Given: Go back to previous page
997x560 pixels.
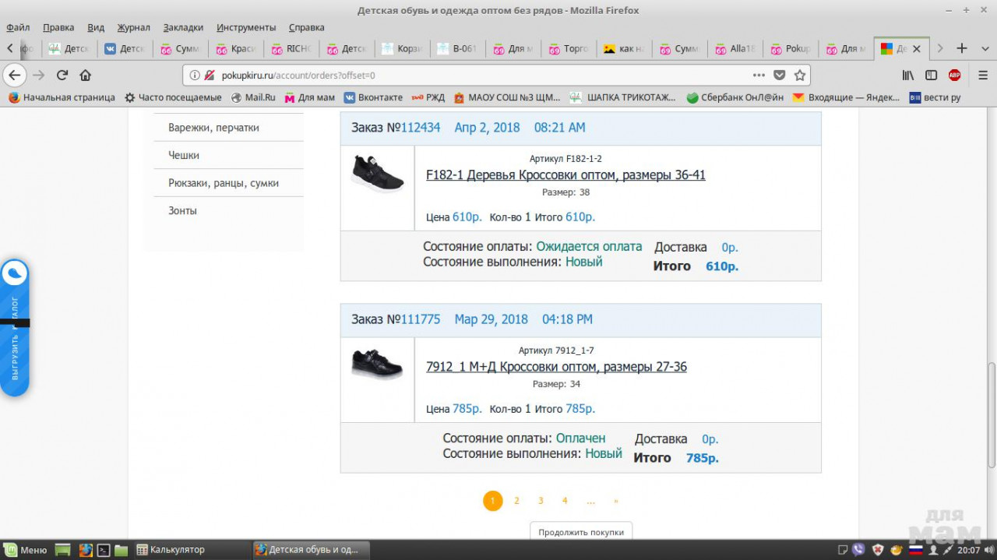Looking at the screenshot, I should point(15,76).
